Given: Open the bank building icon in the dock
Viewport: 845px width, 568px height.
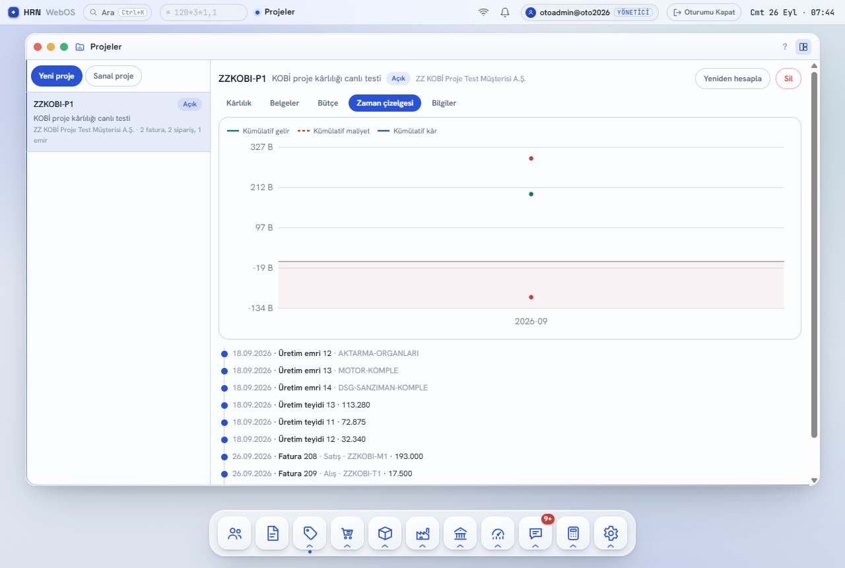Looking at the screenshot, I should [461, 533].
